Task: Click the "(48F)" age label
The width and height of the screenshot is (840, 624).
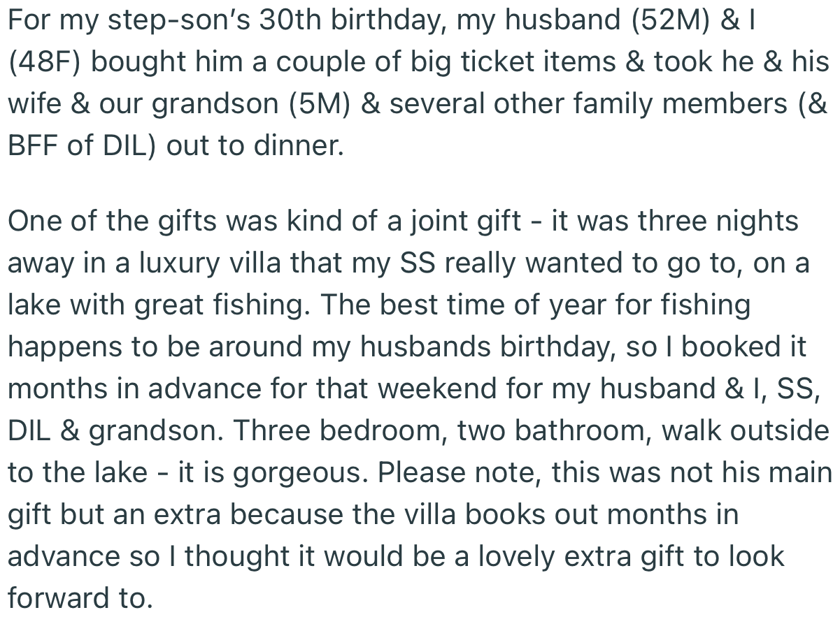Action: pos(45,61)
